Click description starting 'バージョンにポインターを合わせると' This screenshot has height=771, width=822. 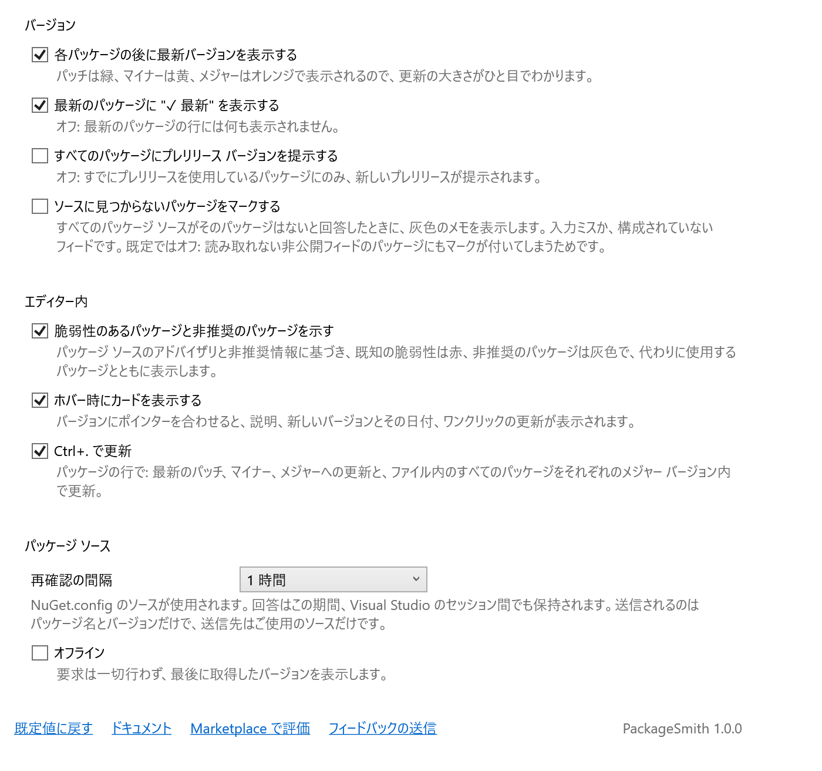(x=346, y=421)
